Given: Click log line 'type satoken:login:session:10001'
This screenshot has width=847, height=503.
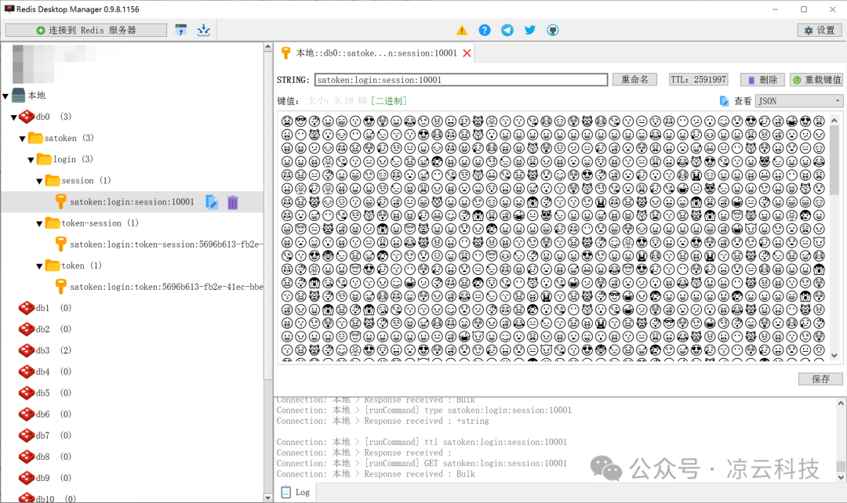Looking at the screenshot, I should (x=424, y=411).
